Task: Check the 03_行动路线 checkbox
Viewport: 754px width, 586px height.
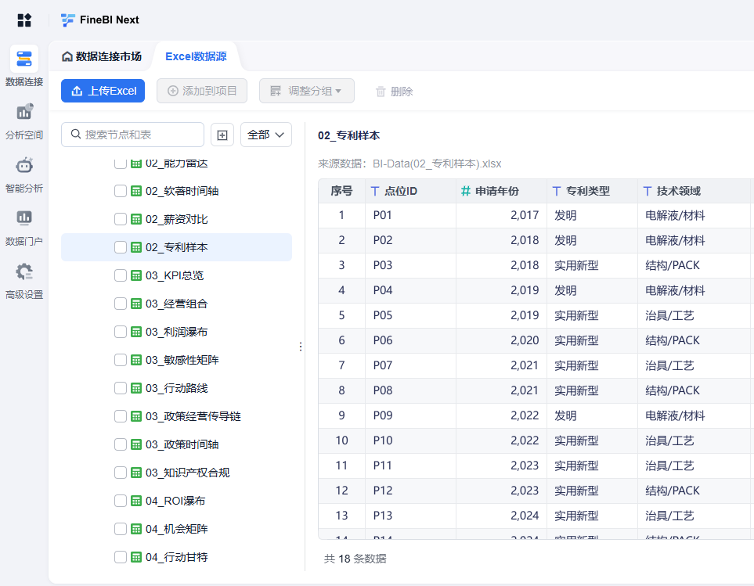Action: (121, 388)
